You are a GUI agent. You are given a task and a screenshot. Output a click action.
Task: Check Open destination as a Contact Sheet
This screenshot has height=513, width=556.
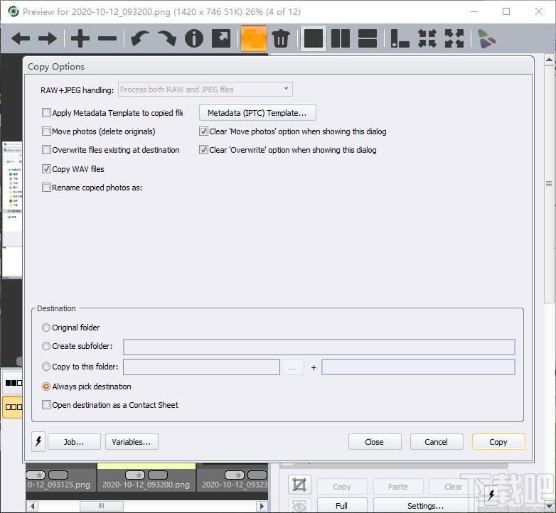pyautogui.click(x=46, y=404)
